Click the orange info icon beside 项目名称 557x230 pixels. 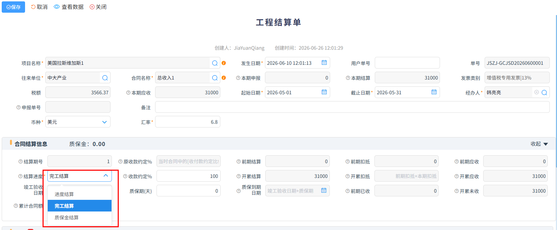[x=224, y=63]
